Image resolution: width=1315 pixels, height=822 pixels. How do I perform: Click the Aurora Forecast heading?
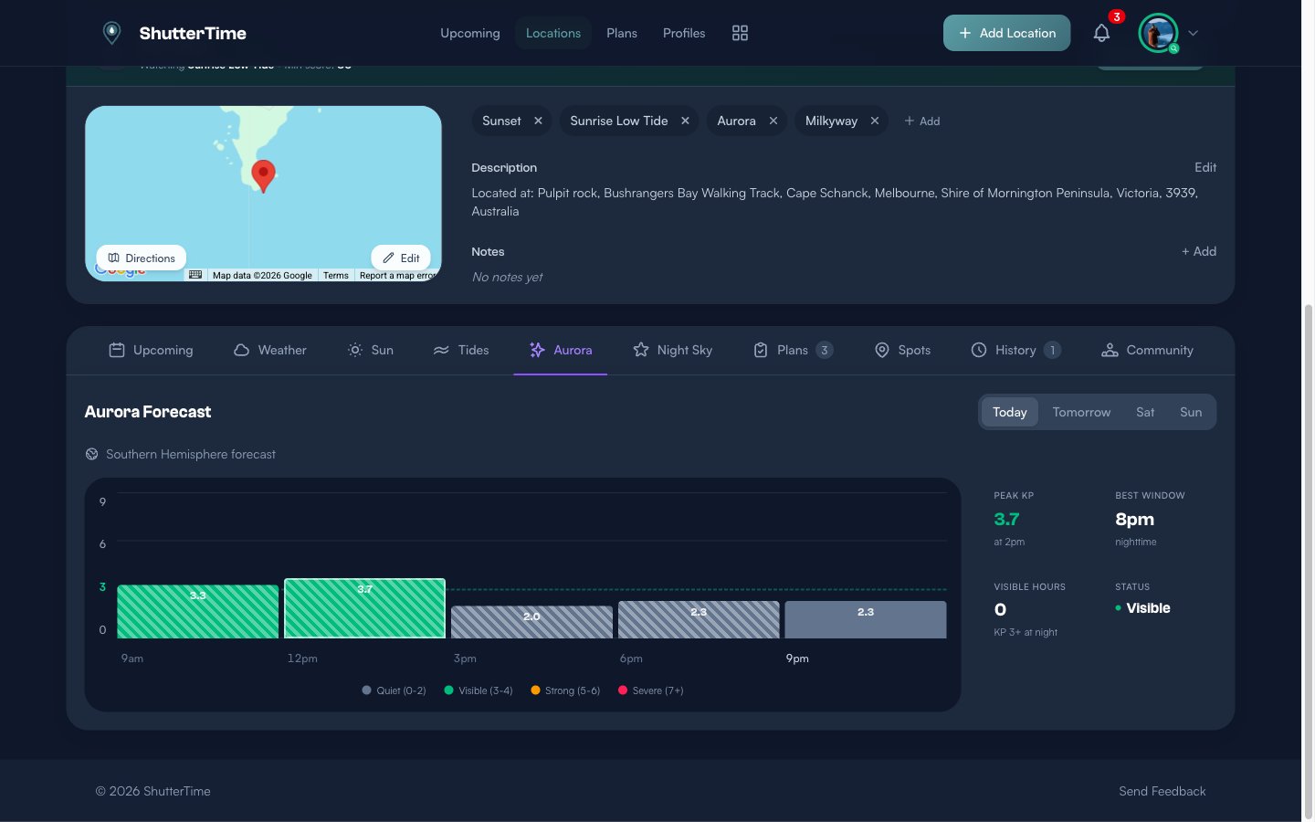(148, 412)
